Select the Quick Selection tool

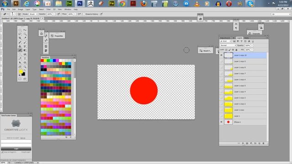tap(25, 34)
